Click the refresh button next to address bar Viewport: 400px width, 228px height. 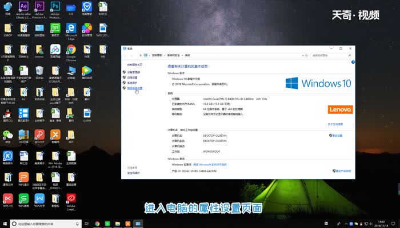[x=306, y=55]
